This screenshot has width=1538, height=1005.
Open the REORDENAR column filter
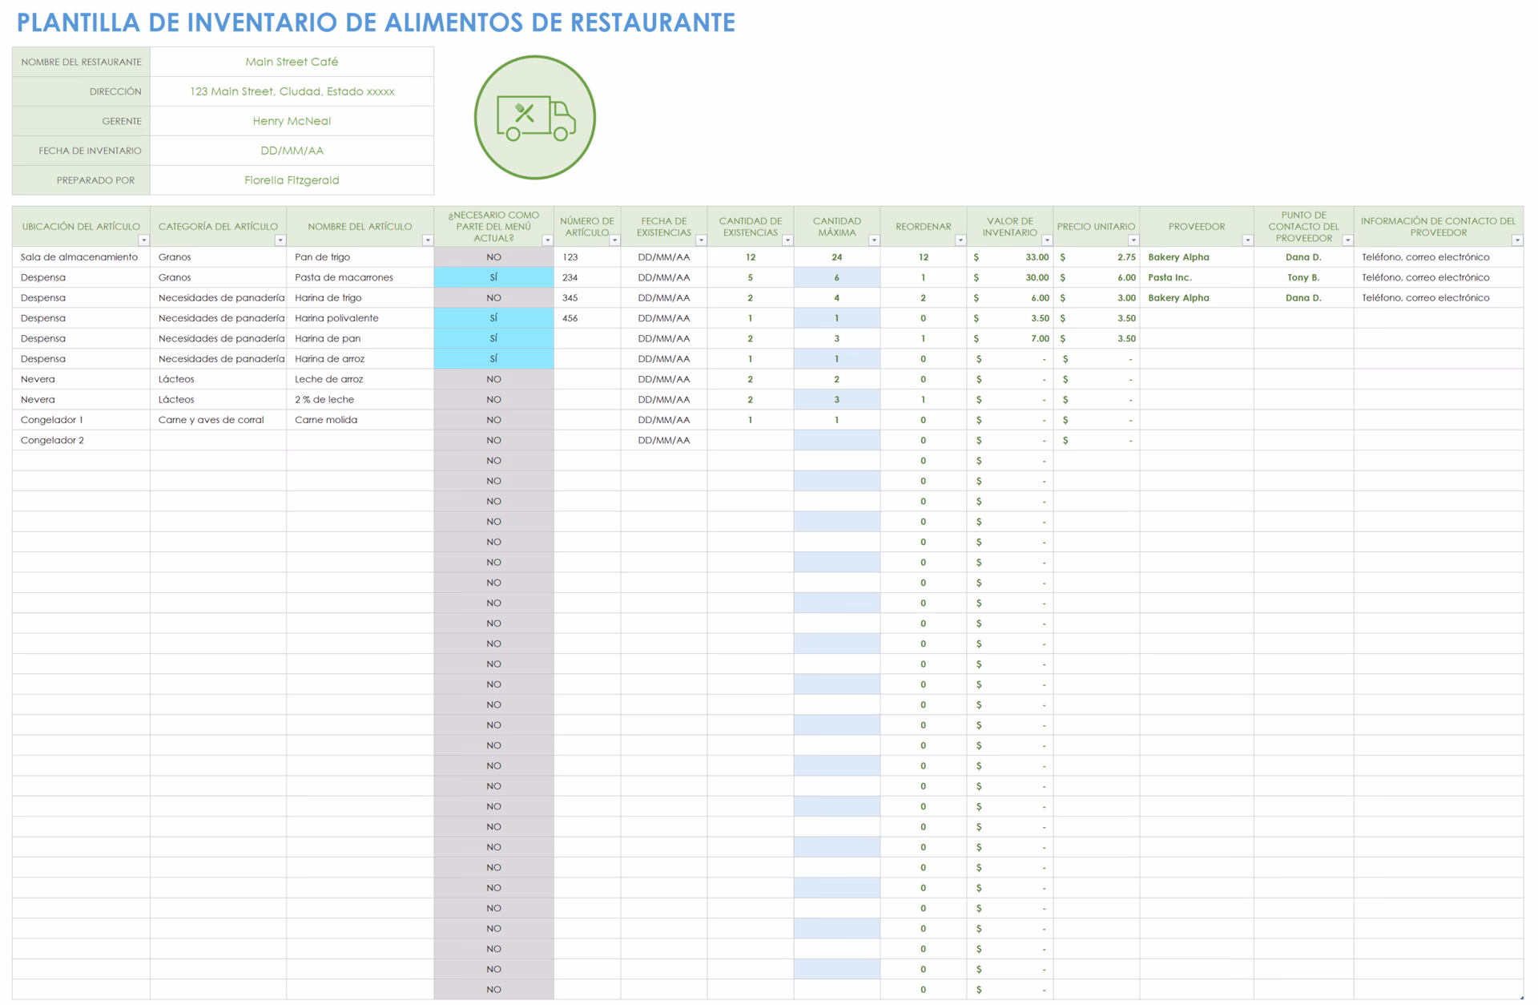pyautogui.click(x=960, y=239)
